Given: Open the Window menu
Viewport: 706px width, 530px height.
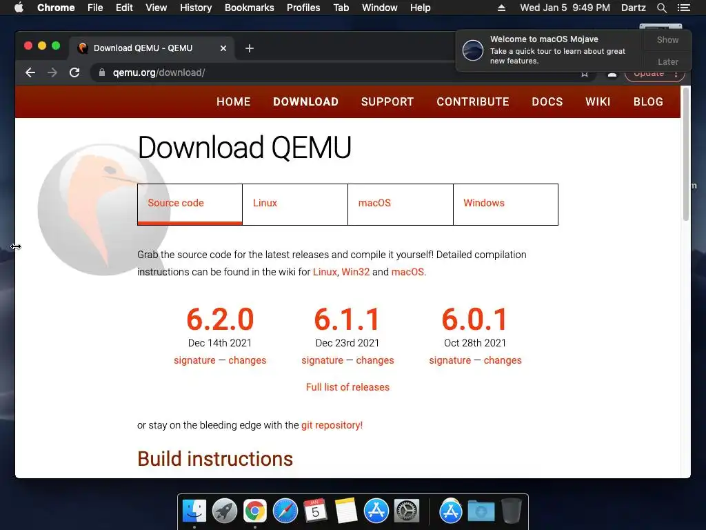Looking at the screenshot, I should 380,8.
